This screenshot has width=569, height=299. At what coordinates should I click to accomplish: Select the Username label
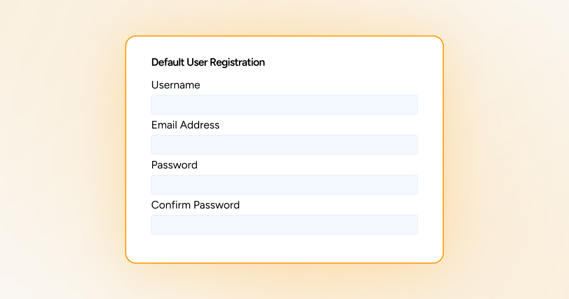tap(175, 85)
